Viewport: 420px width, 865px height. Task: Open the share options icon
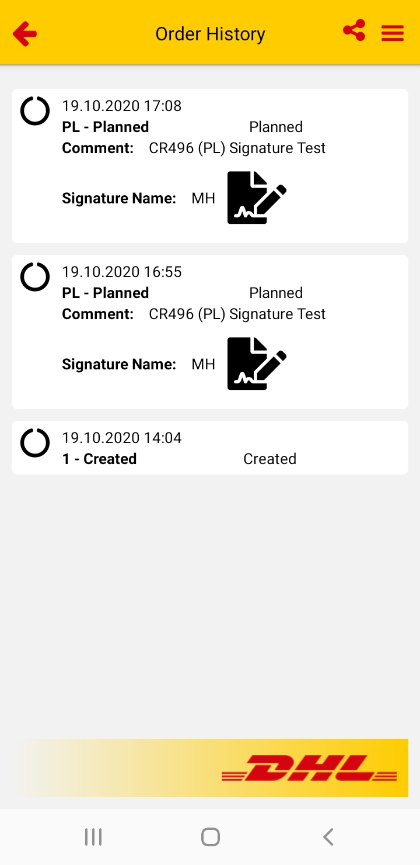[354, 30]
